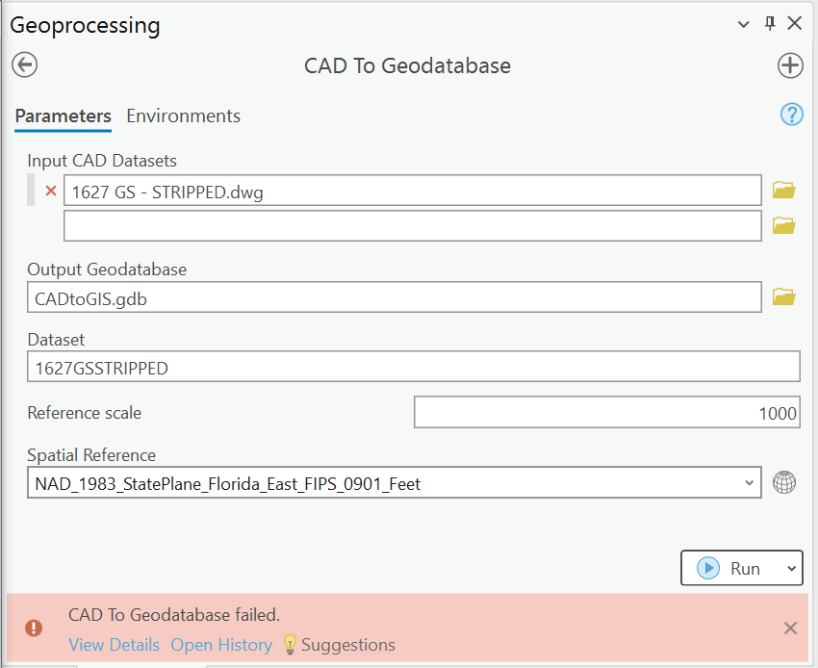
Task: Run the CAD To Geodatabase tool
Action: [729, 568]
